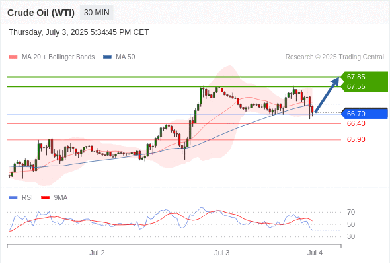Viewport: 390px width, 264px height.
Task: Toggle the 9MA legend label
Action: point(61,198)
